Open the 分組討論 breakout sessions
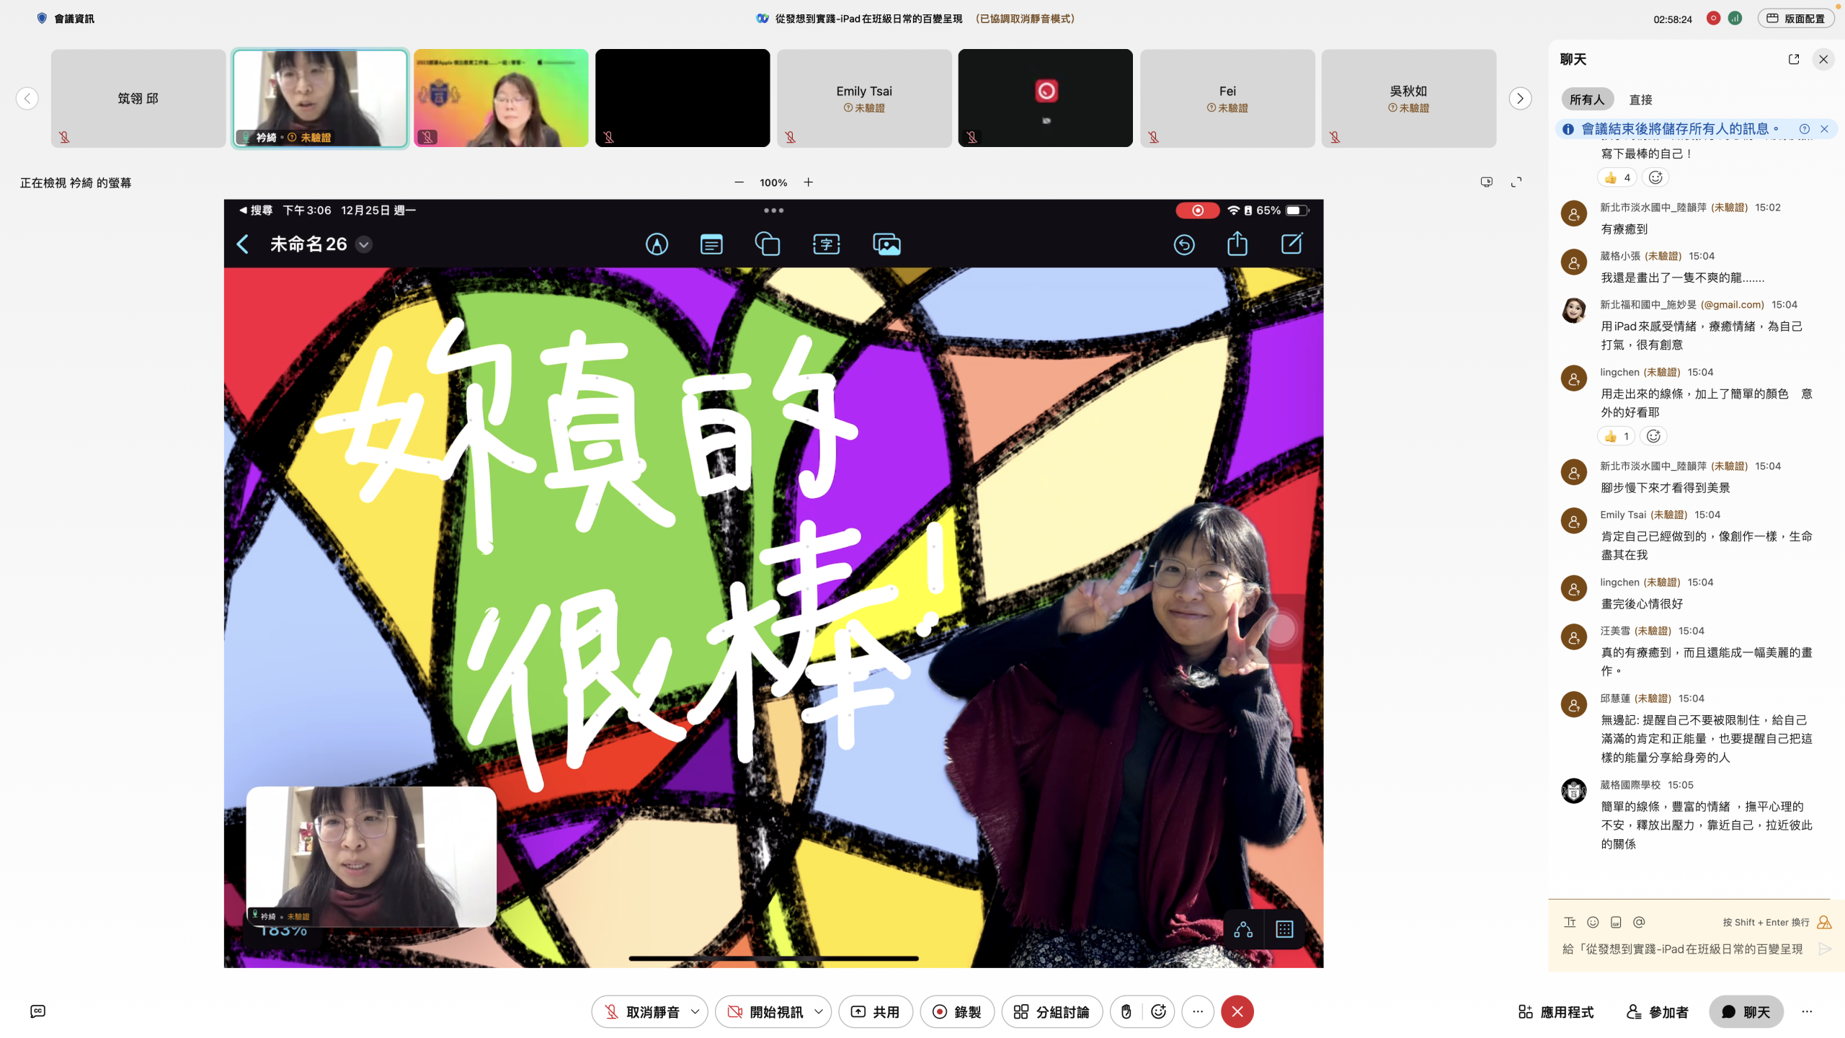Image resolution: width=1845 pixels, height=1038 pixels. (x=1052, y=1011)
